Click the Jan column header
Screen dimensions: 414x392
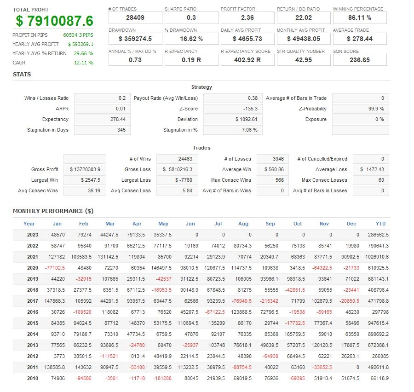point(57,224)
